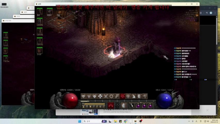Screen dimensions: 220x124
Task: Select the cross-shaped skill in hotbar
Action: coord(100,96)
